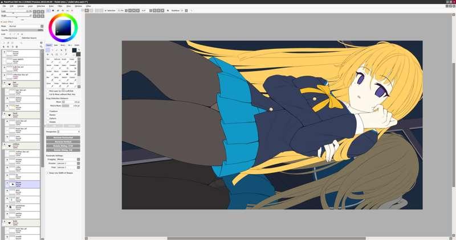Click the first button beside Angle slider

tap(35, 16)
